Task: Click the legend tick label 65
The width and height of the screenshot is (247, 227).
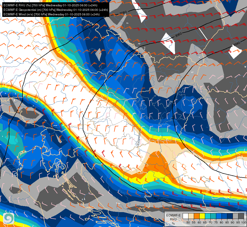Action: [x=205, y=222]
